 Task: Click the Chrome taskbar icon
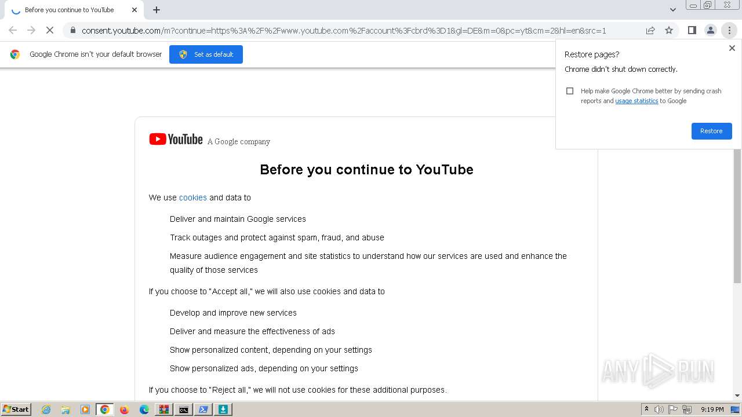pyautogui.click(x=105, y=409)
